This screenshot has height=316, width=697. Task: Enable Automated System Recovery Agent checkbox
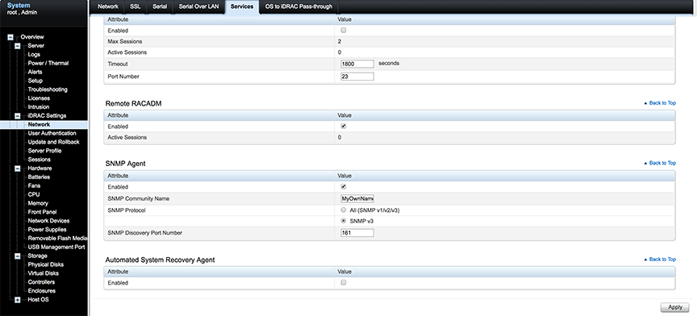[343, 282]
